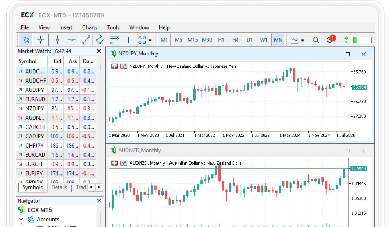The image size is (391, 227).
Task: Click the AUDNZD price label 1.13504
Action: pos(359,169)
